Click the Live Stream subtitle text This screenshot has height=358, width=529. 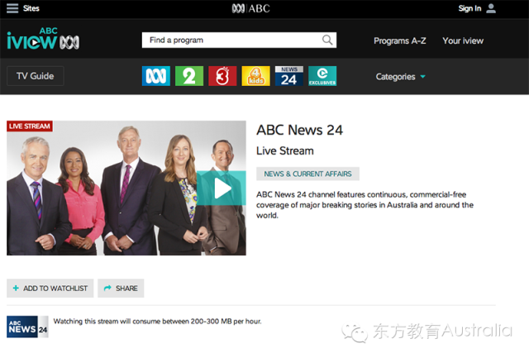[x=285, y=150]
